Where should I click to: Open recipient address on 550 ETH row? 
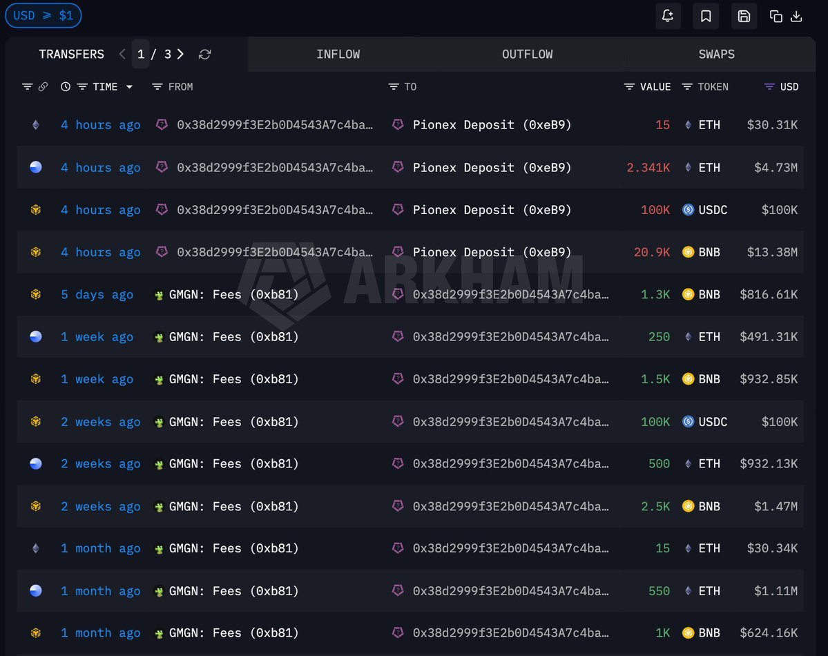510,590
